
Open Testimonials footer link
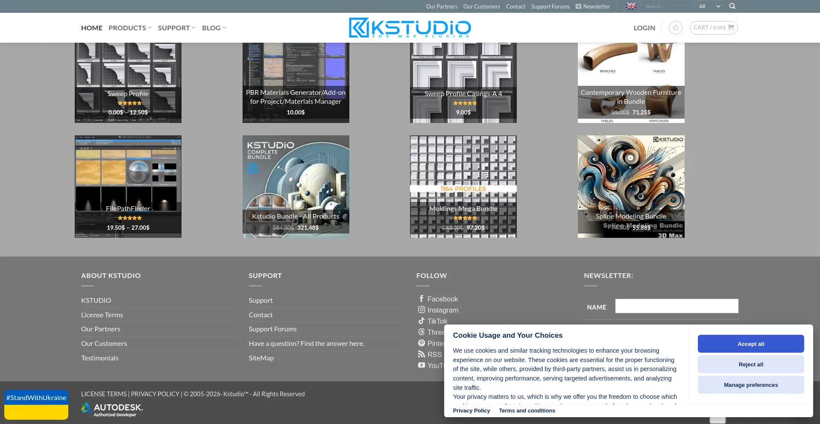(100, 358)
